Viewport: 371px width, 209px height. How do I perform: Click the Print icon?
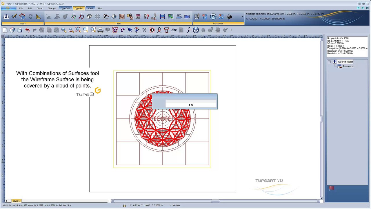pos(100,30)
